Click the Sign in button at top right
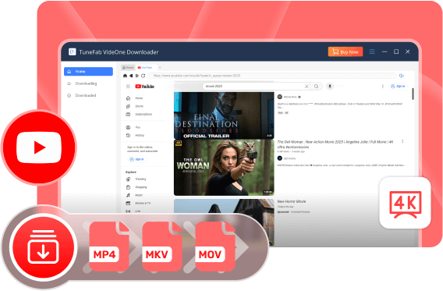Screen dimensions: 443x291 [x=398, y=87]
